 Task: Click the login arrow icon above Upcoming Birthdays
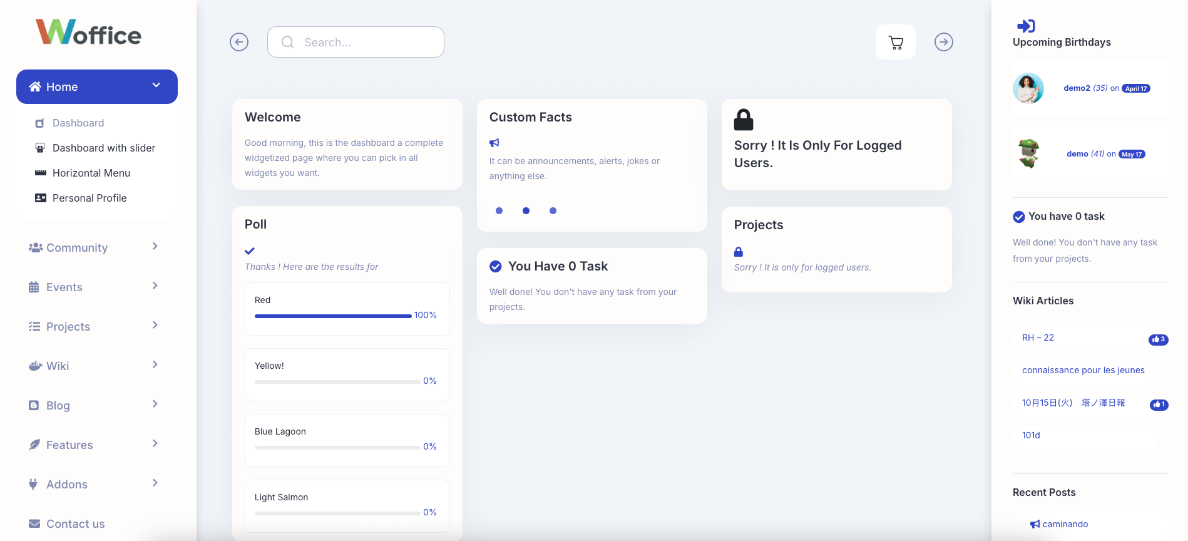(x=1026, y=26)
